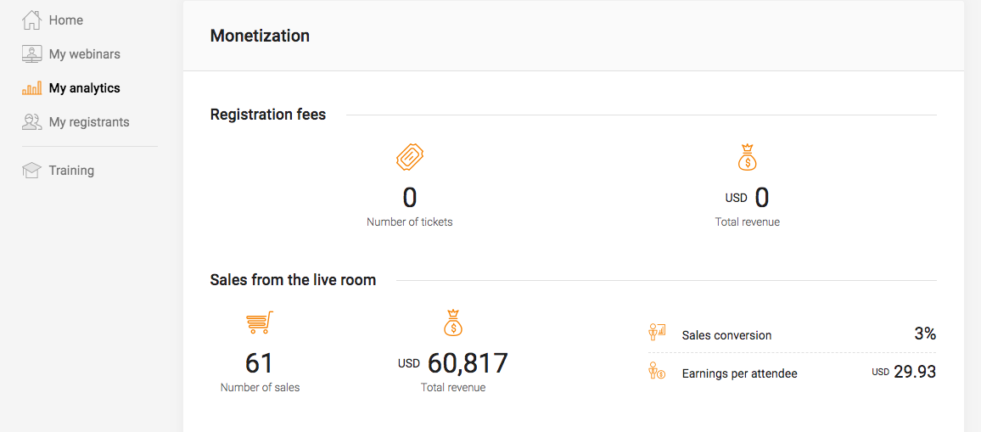981x432 pixels.
Task: Click the Home house icon
Action: 31,20
